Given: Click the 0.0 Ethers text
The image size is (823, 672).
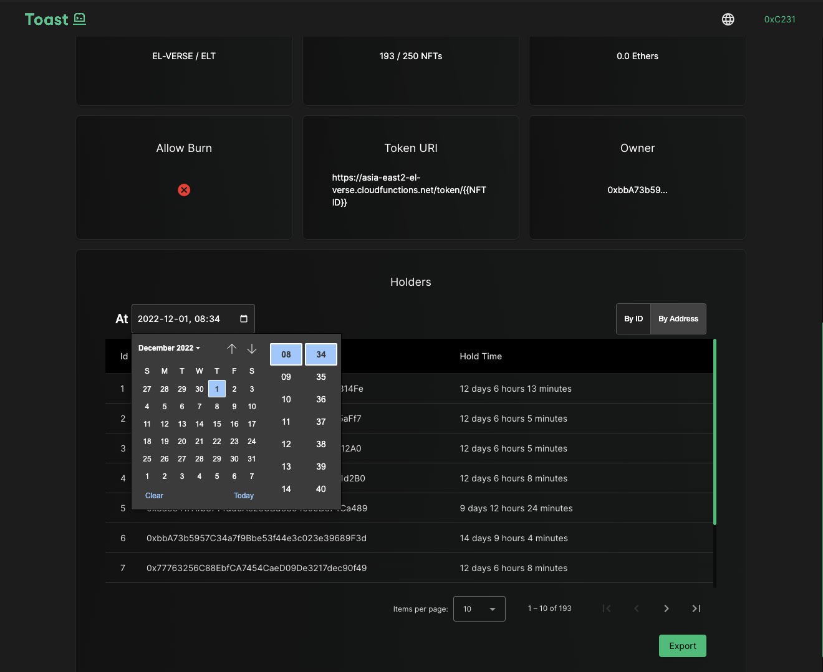Looking at the screenshot, I should 637,56.
